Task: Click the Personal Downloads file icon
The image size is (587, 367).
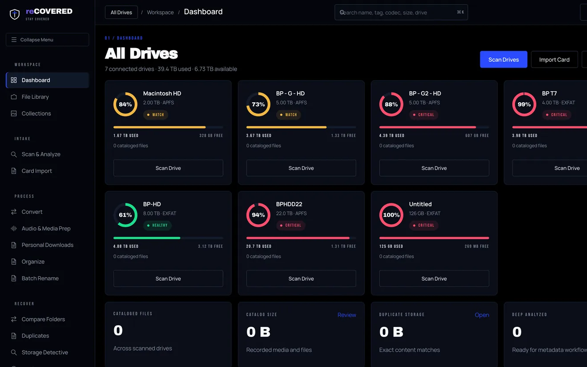Action: [14, 245]
